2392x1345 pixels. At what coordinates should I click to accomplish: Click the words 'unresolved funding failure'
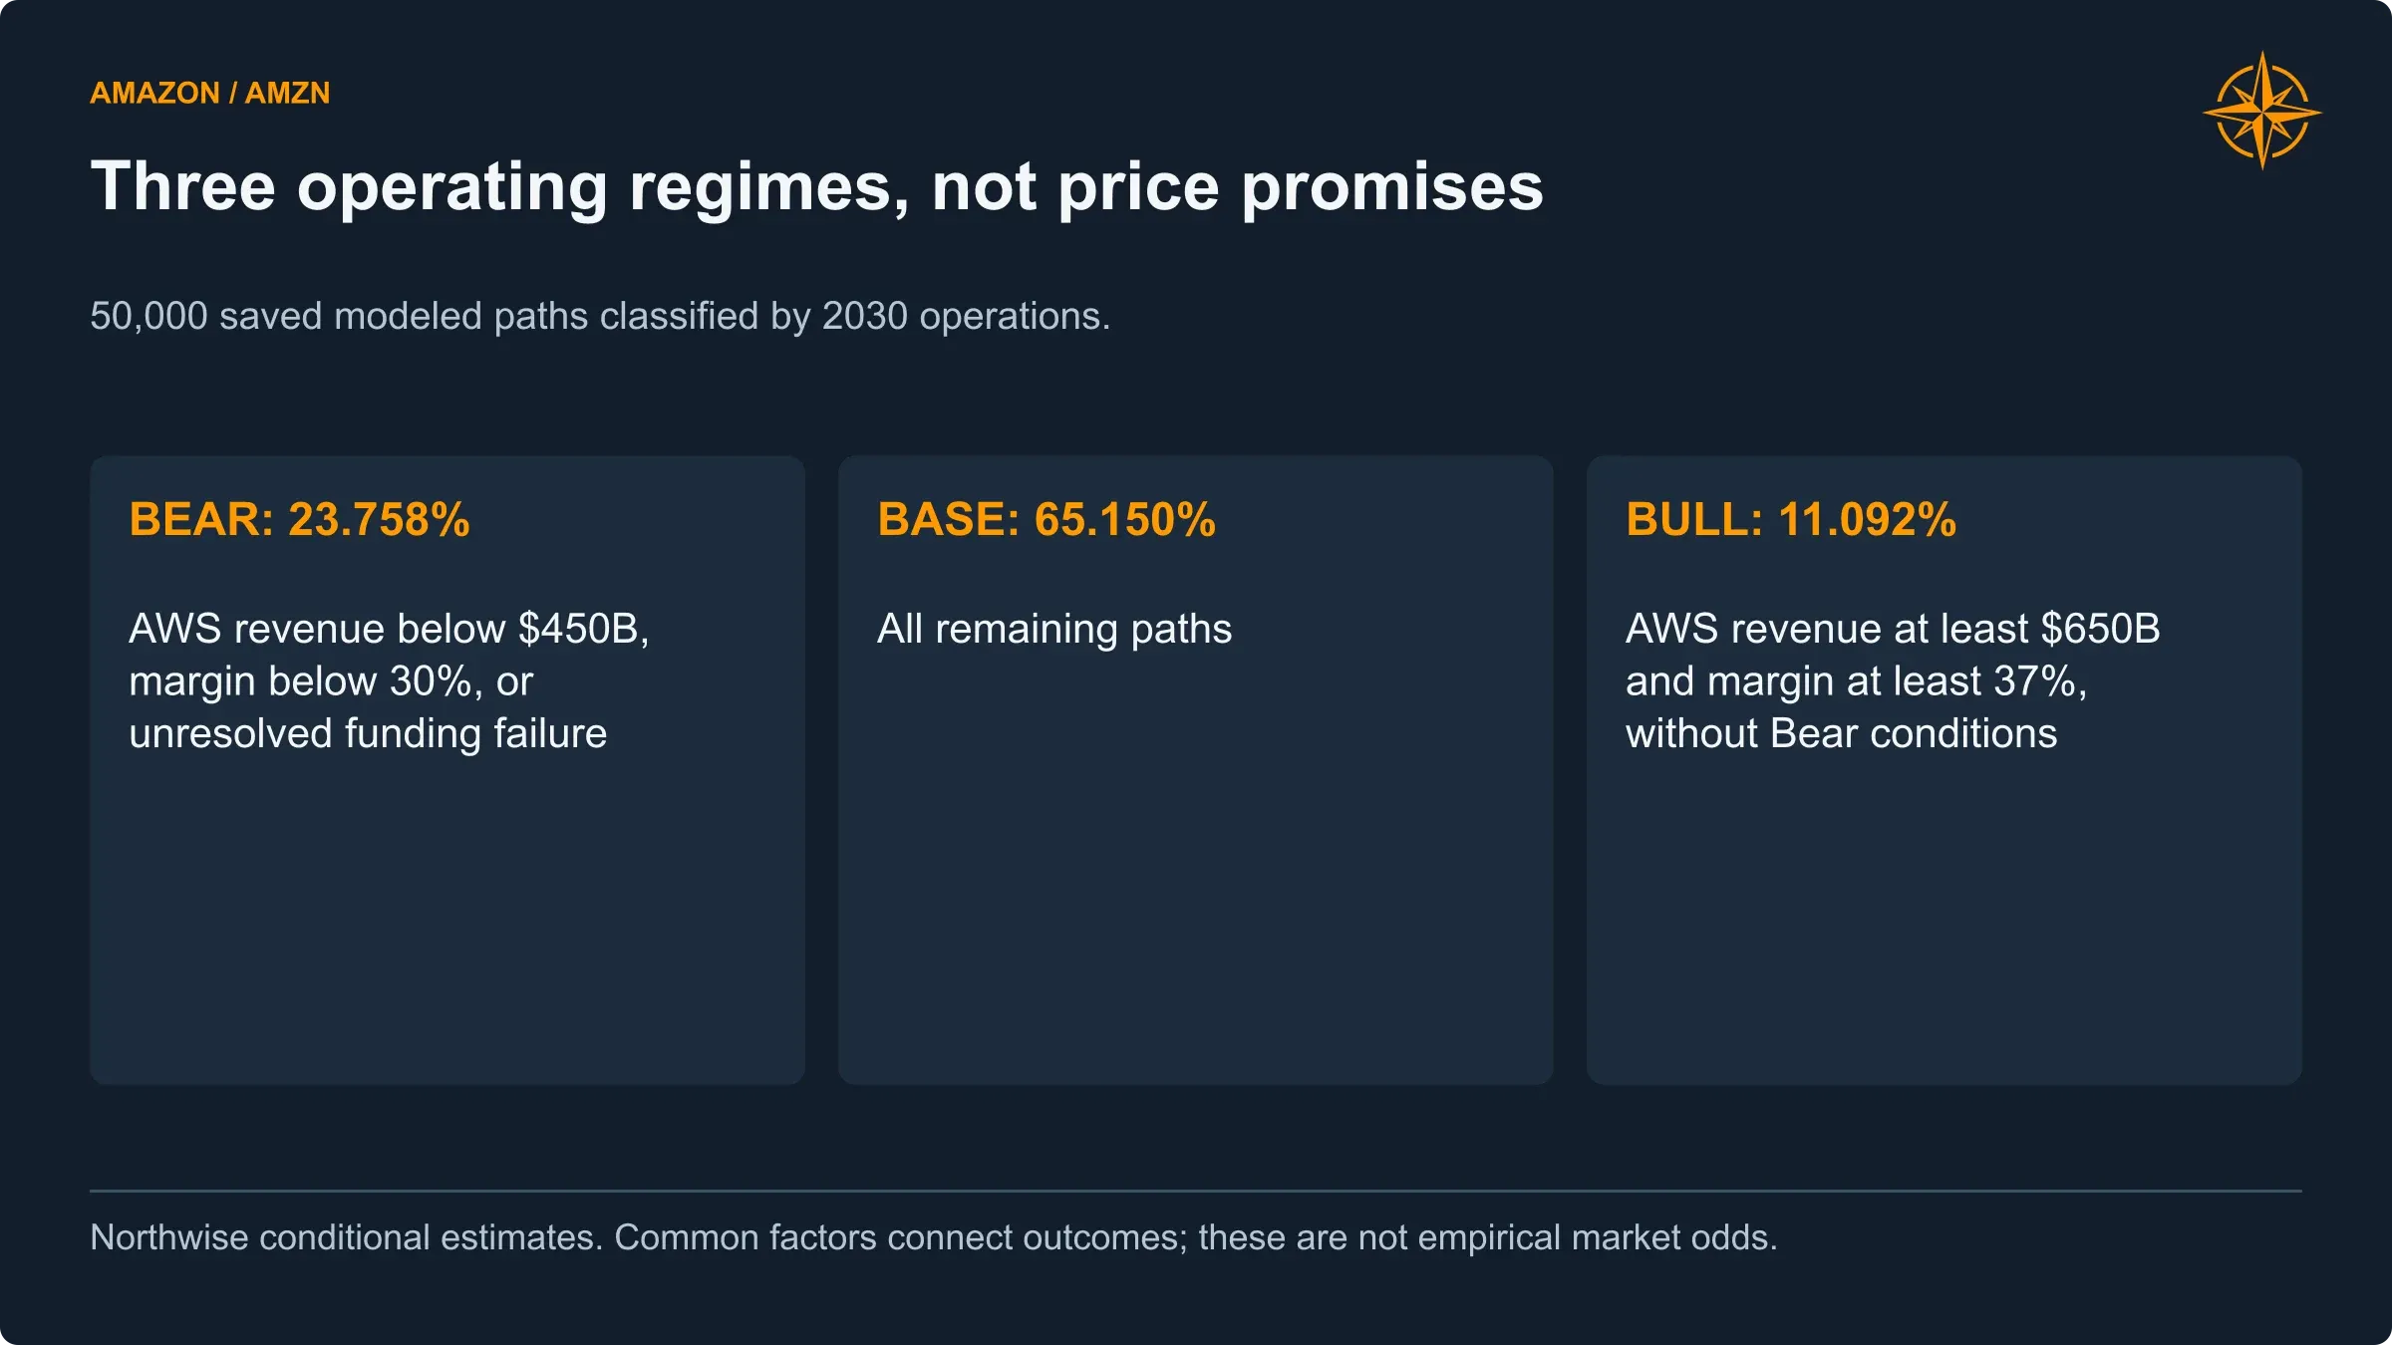tap(368, 734)
